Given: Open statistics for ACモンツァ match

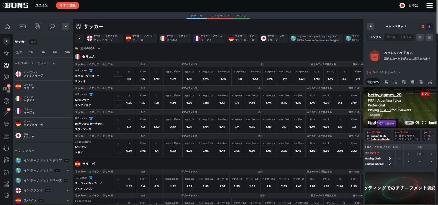Looking at the screenshot, I should click(118, 104).
